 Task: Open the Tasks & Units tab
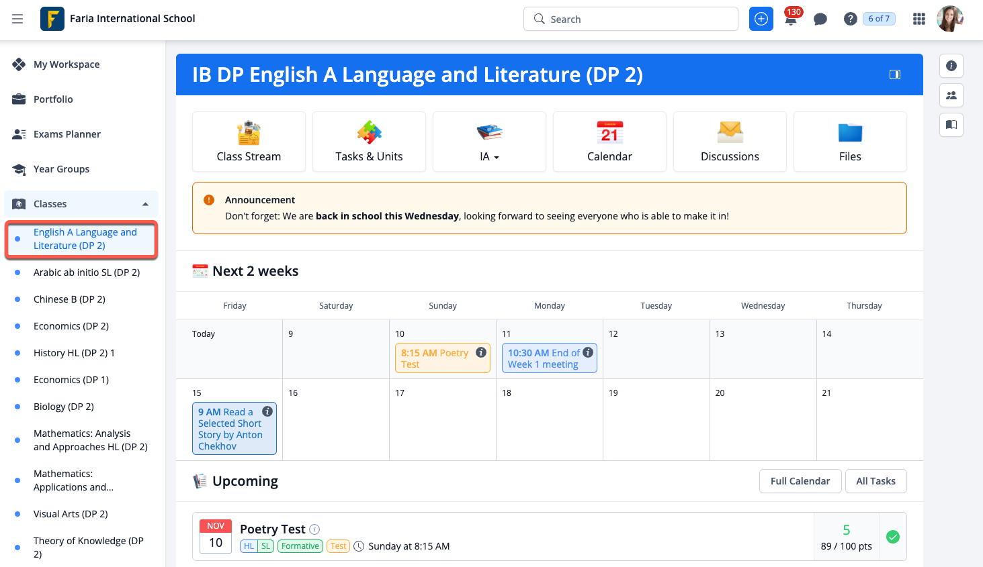pos(369,142)
